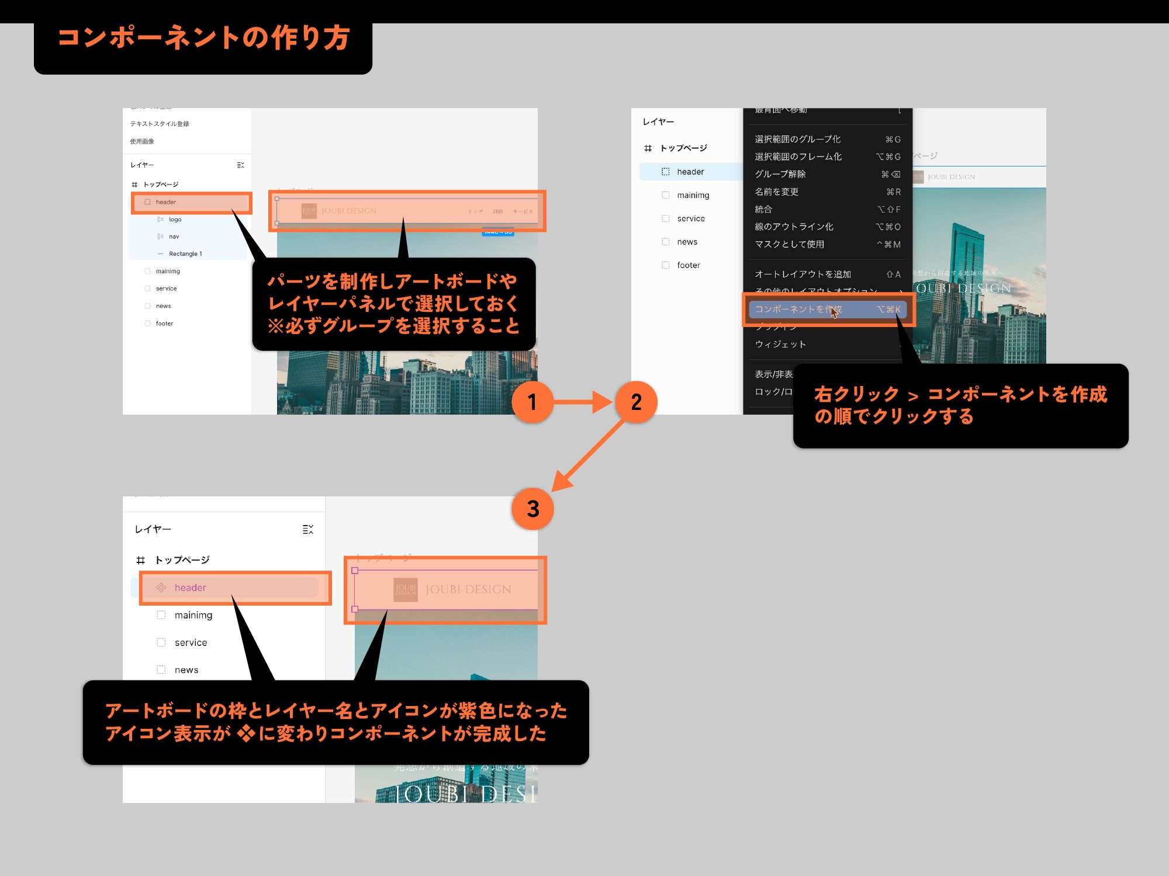
Task: Choose 選択範囲のグループ化 from context menu
Action: click(x=828, y=140)
